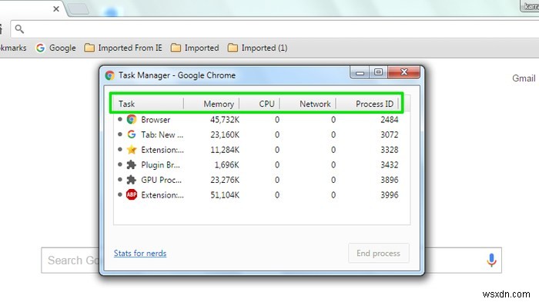Click the Chrome logo in Task Manager title bar

109,75
